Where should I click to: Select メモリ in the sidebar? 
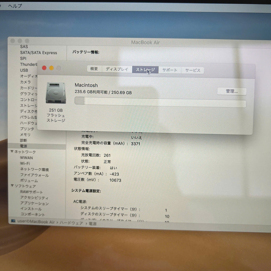[x=25, y=134]
